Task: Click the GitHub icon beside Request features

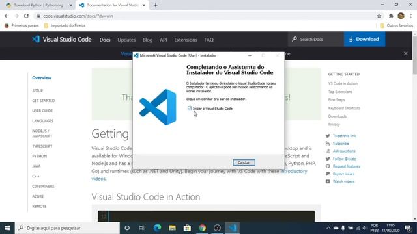Action: (x=328, y=166)
